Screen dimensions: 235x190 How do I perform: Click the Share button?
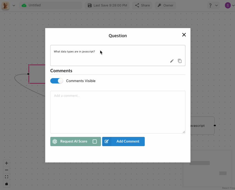142,5
